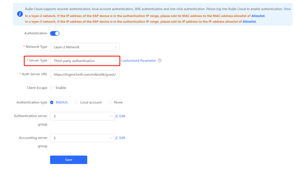Click the View link in info banner
This screenshot has height=172, width=295.
pyautogui.click(x=287, y=9)
